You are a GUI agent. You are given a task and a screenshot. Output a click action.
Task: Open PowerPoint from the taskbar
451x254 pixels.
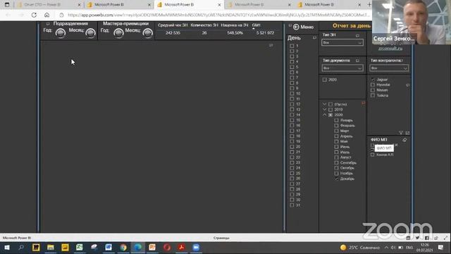coord(152,248)
